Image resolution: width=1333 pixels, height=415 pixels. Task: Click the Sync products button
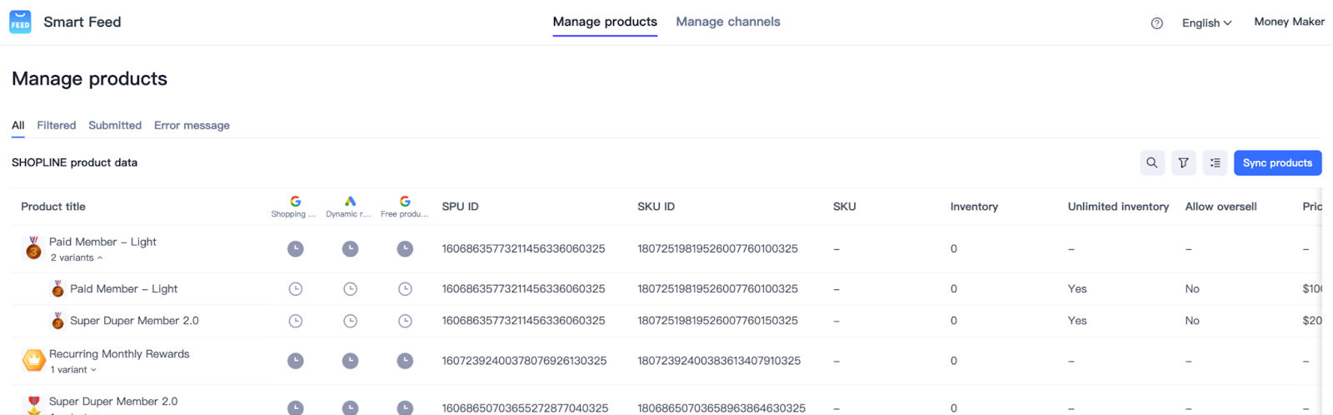pos(1277,163)
